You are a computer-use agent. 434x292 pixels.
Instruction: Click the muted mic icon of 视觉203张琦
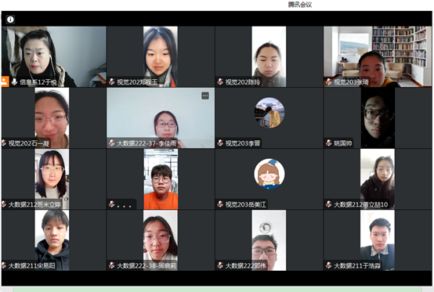(329, 82)
